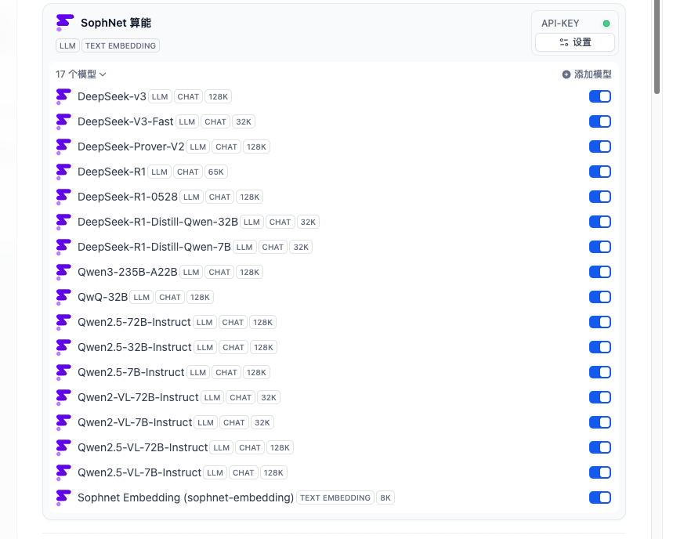Screen dimensions: 684x539
Task: Click the plus icon for adding a model
Action: (566, 74)
